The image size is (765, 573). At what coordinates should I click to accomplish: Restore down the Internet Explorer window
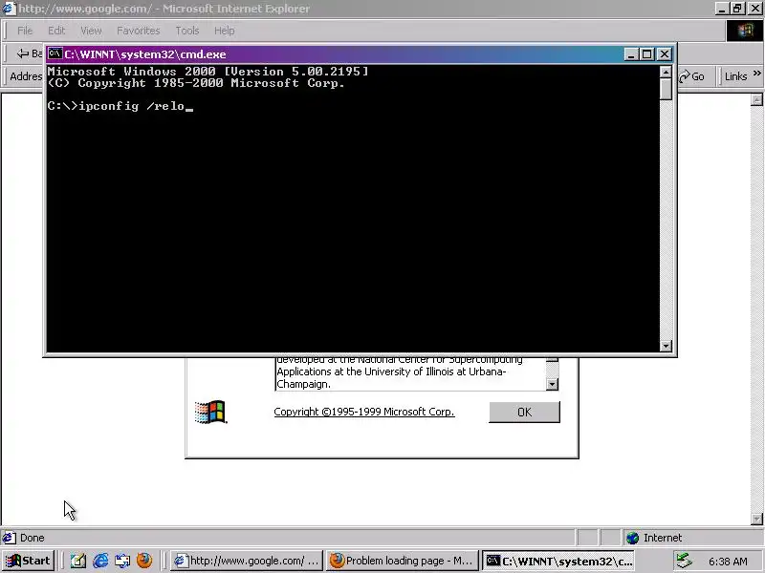coord(737,9)
